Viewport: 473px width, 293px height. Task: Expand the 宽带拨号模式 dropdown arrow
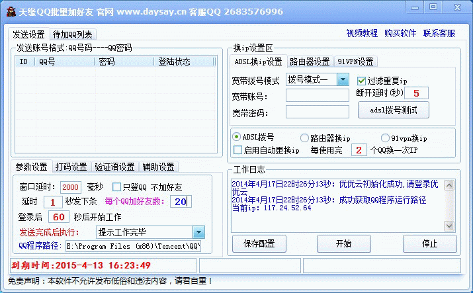click(343, 79)
